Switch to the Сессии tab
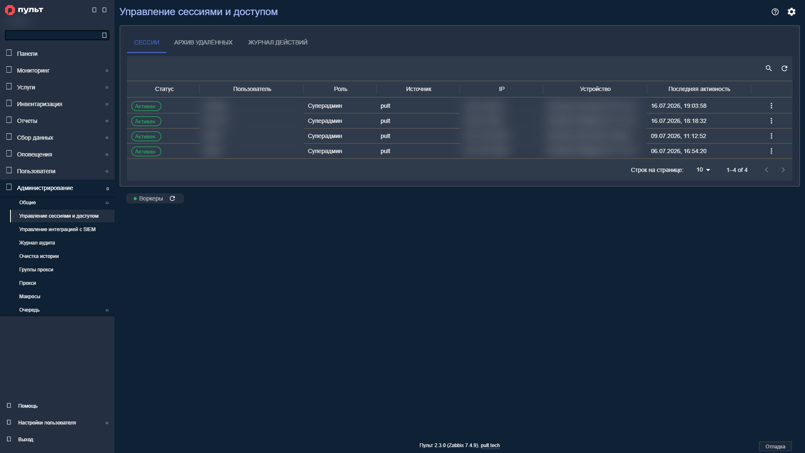 147,42
